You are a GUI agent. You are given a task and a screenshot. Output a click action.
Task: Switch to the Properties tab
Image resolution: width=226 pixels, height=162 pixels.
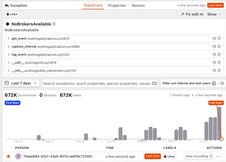click(x=117, y=5)
